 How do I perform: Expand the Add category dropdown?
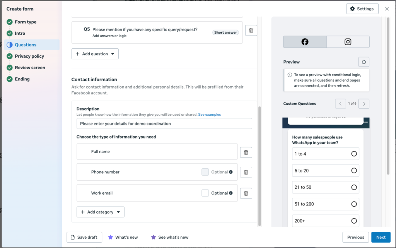101,212
